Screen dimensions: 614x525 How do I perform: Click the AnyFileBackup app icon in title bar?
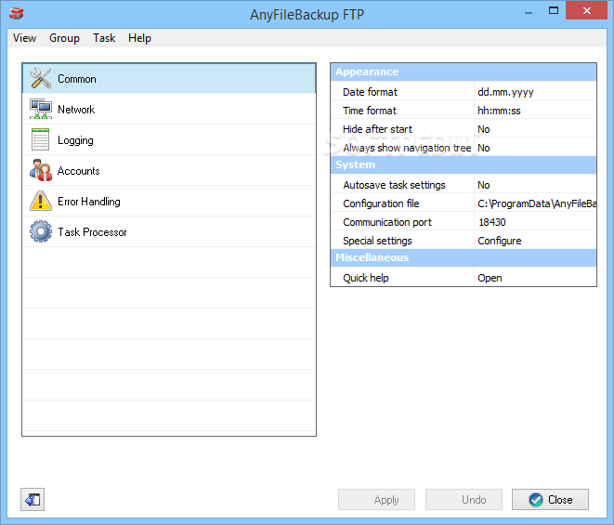click(x=17, y=14)
